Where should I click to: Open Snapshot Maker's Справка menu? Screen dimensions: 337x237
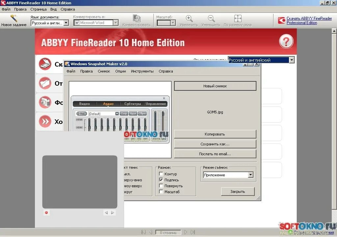coord(166,71)
